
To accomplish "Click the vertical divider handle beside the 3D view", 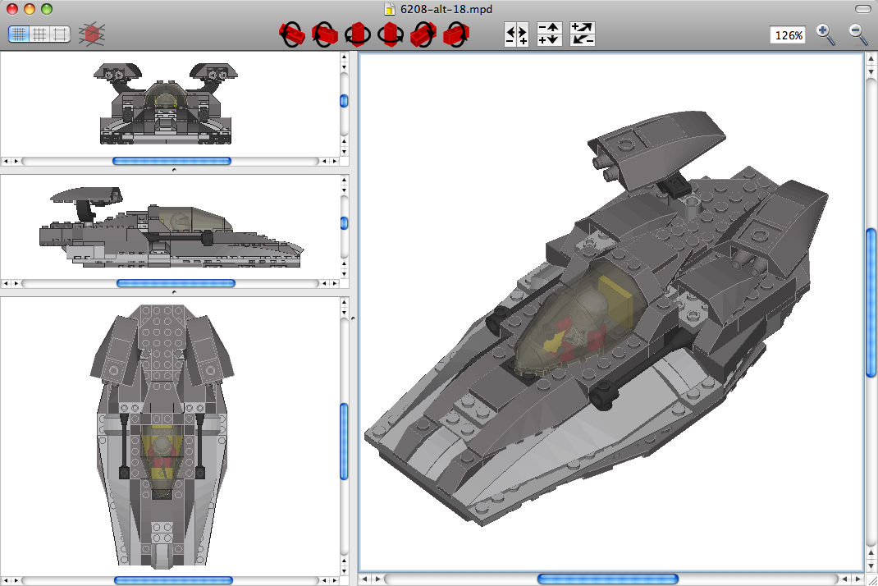I will (x=353, y=318).
